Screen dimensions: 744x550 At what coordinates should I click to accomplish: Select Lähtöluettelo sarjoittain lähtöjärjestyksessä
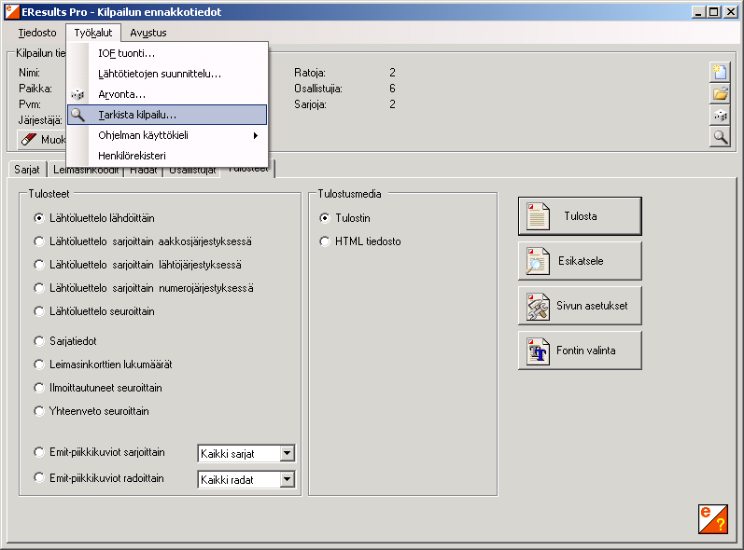pos(39,265)
